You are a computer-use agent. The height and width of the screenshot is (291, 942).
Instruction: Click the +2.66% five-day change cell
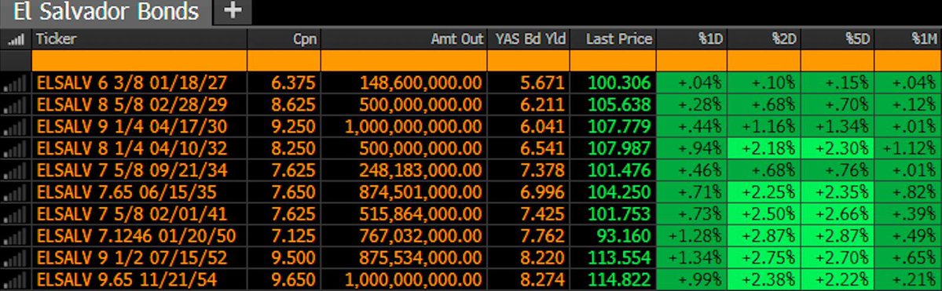(x=837, y=213)
